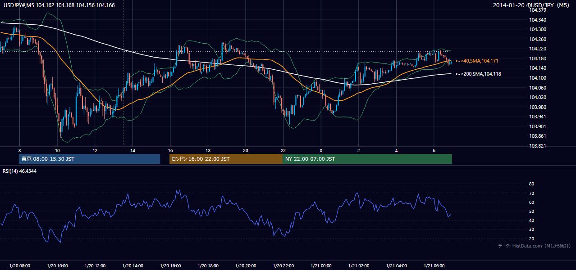Image resolution: width=576 pixels, height=270 pixels.
Task: Click the HistData.com data source credit
Action: click(535, 246)
